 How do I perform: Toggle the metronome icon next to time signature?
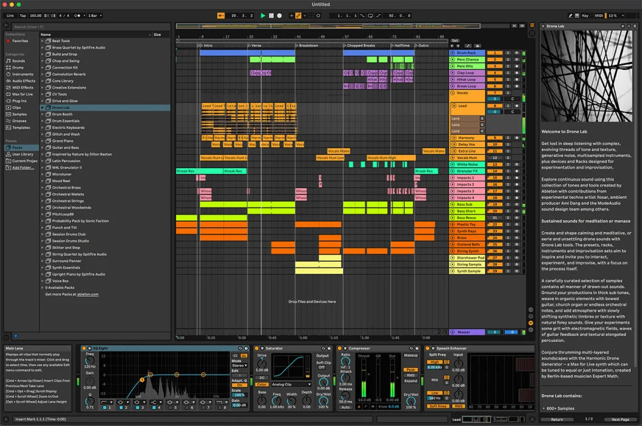click(78, 15)
